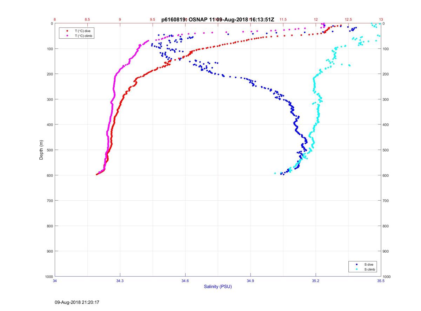
Task: Click the '1000' tick on the left depth axis
Action: pos(49,277)
